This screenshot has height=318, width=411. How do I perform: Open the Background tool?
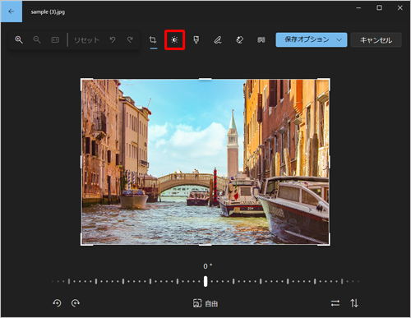point(261,40)
